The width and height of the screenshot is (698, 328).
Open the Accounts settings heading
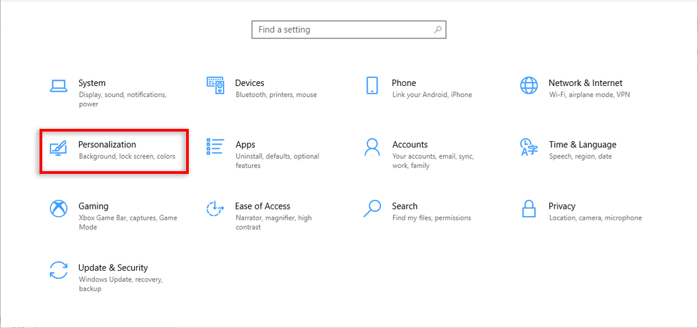(410, 145)
